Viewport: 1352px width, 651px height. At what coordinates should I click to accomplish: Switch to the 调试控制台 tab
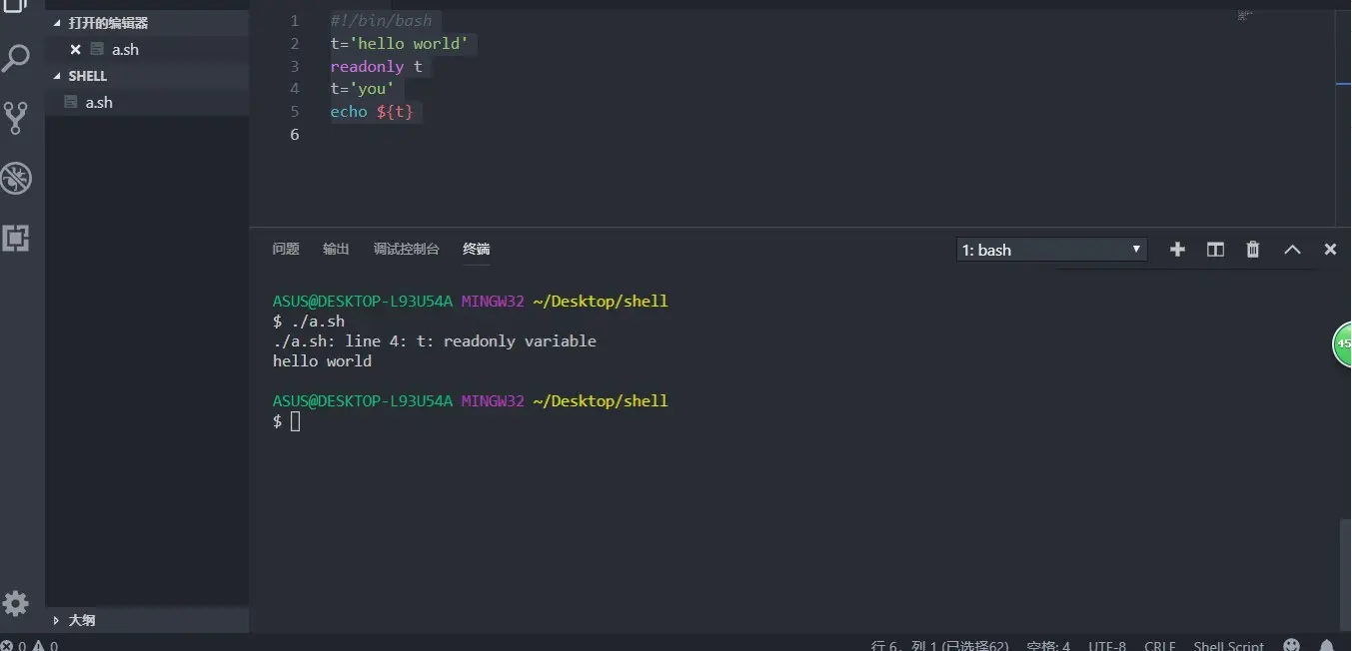pos(406,249)
